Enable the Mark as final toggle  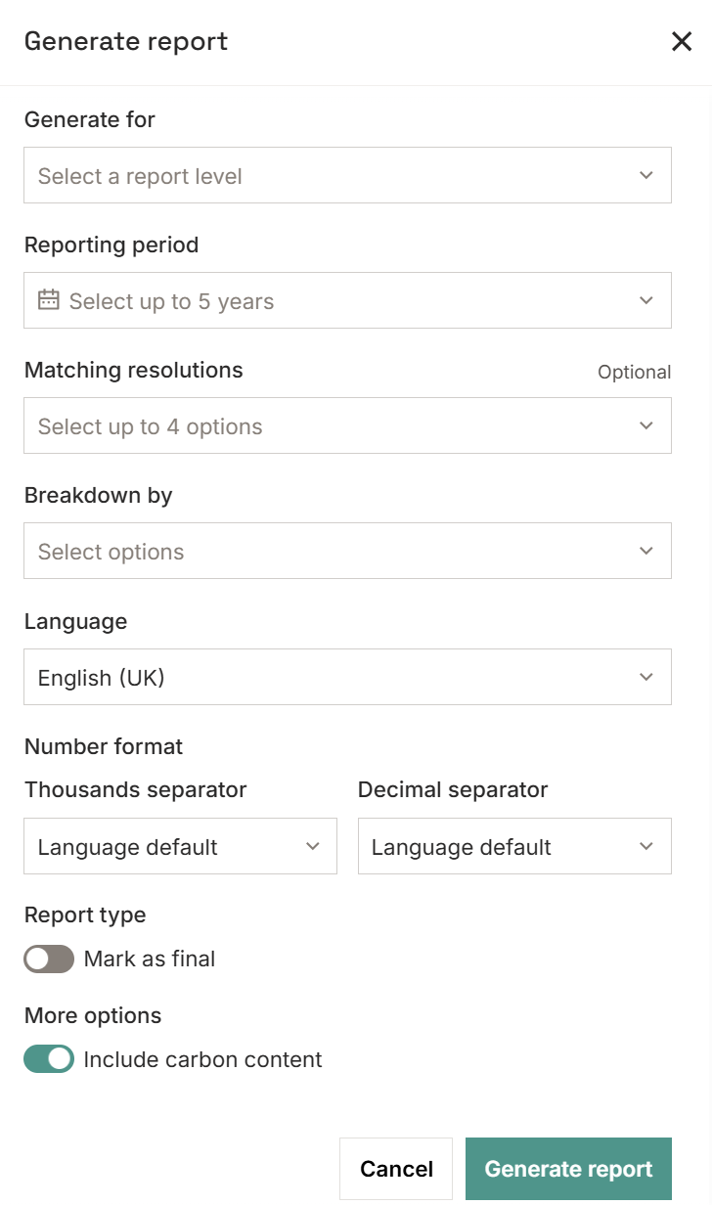click(49, 960)
